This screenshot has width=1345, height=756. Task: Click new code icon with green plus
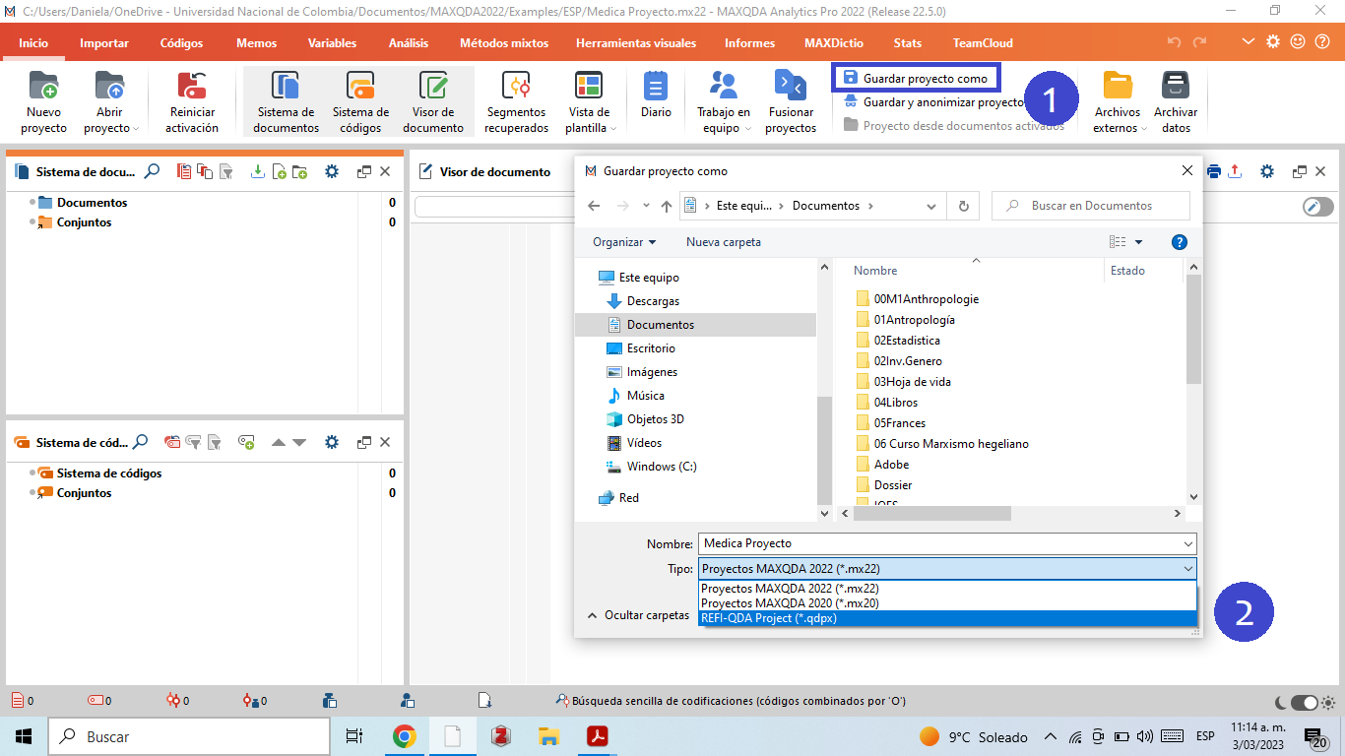tap(246, 442)
